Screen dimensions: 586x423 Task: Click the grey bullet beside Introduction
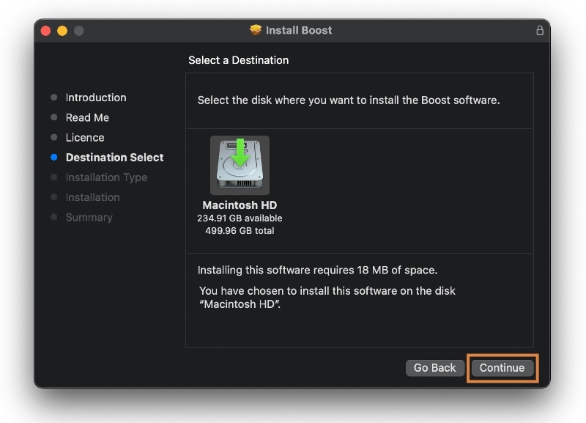click(x=53, y=98)
